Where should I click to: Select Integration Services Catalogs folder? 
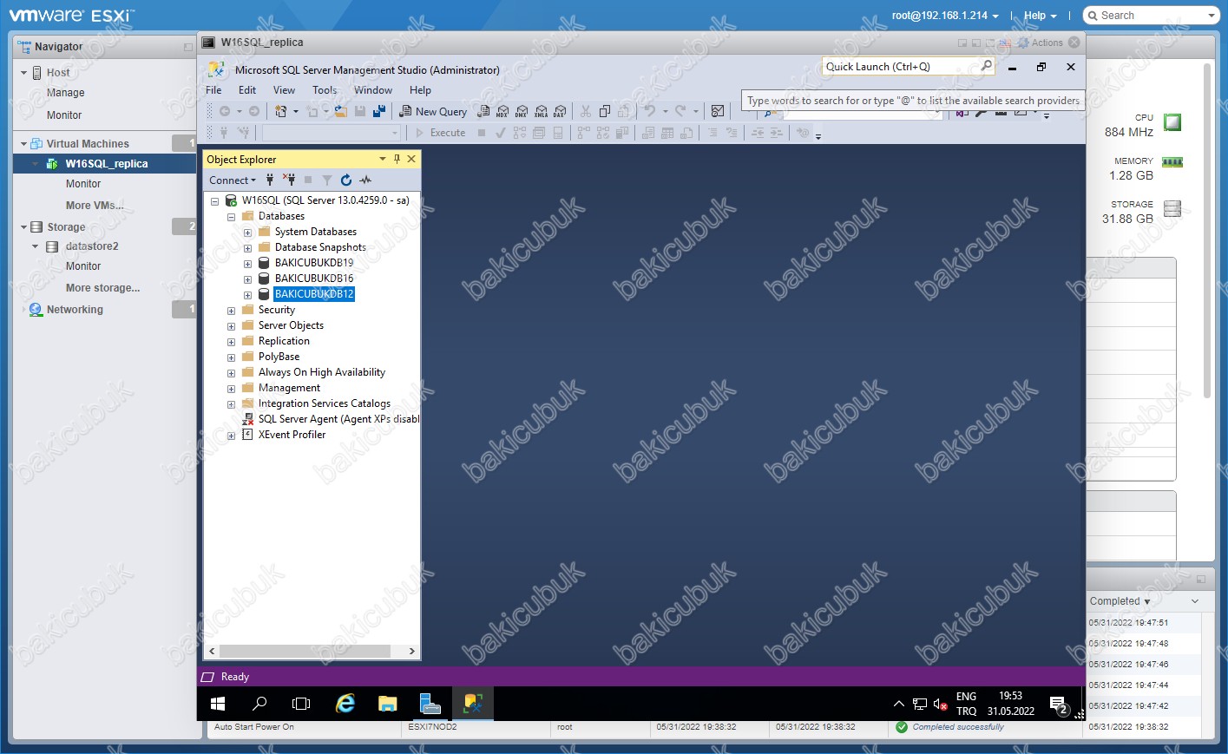tap(325, 403)
